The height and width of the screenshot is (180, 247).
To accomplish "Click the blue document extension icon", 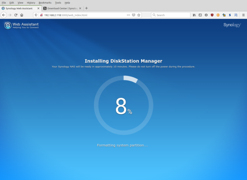I will coord(236,15).
